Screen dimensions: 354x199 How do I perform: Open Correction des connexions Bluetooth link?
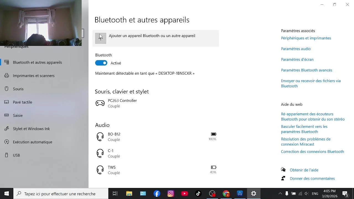(x=313, y=152)
